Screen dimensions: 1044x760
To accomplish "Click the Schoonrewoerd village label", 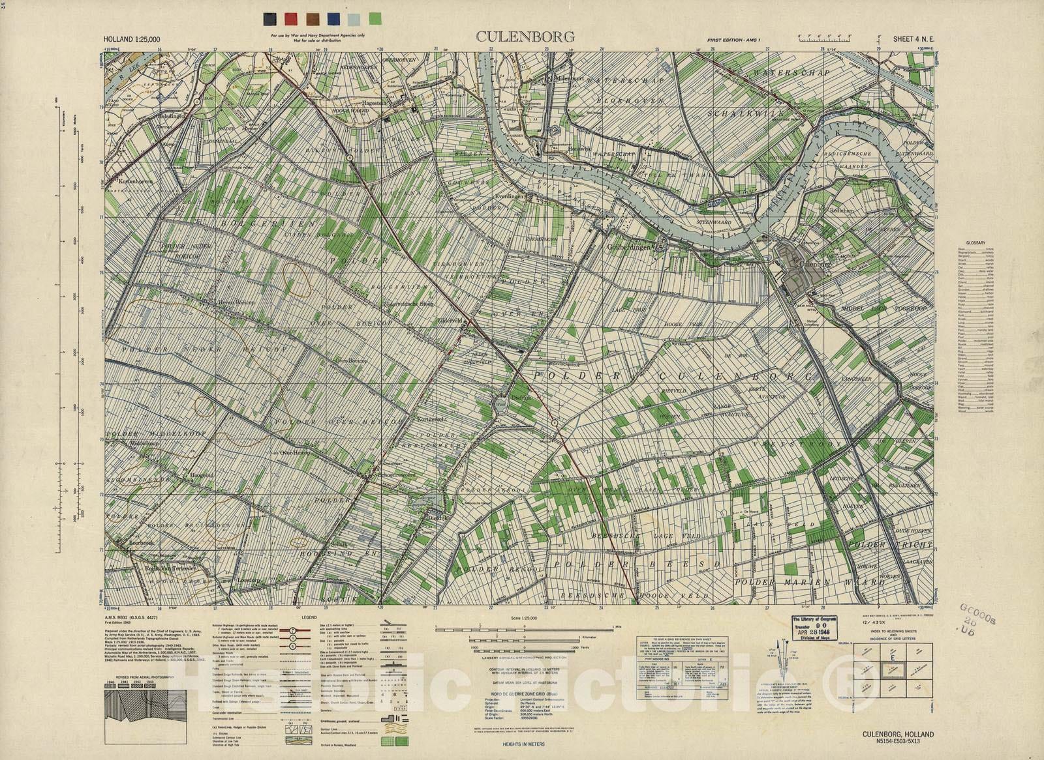I will pos(396,475).
